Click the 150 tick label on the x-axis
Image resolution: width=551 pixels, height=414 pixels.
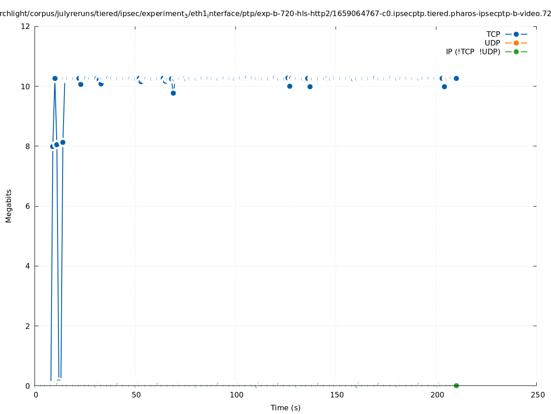[336, 395]
